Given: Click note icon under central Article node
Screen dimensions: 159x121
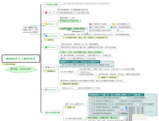Looking at the screenshot, I should tap(3, 64).
